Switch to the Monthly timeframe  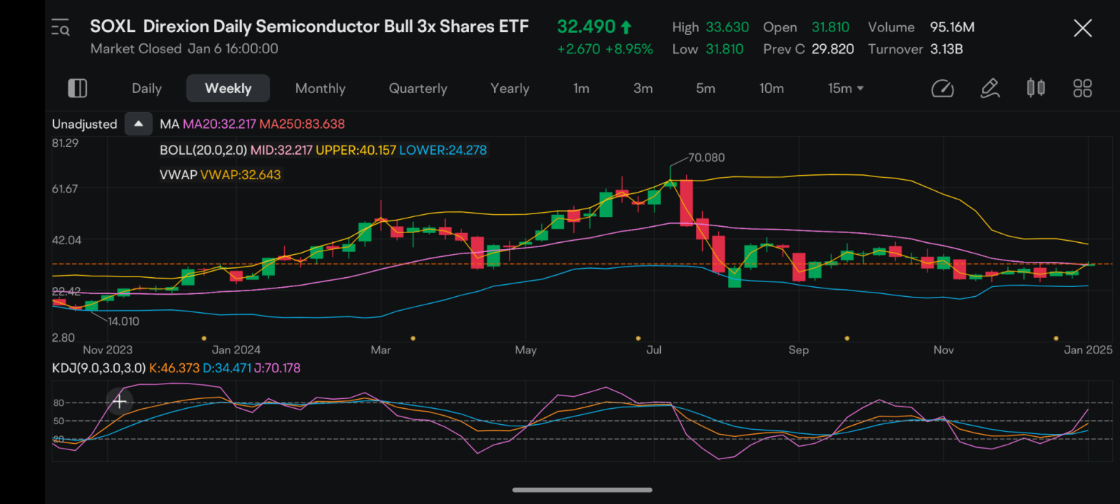click(x=321, y=88)
